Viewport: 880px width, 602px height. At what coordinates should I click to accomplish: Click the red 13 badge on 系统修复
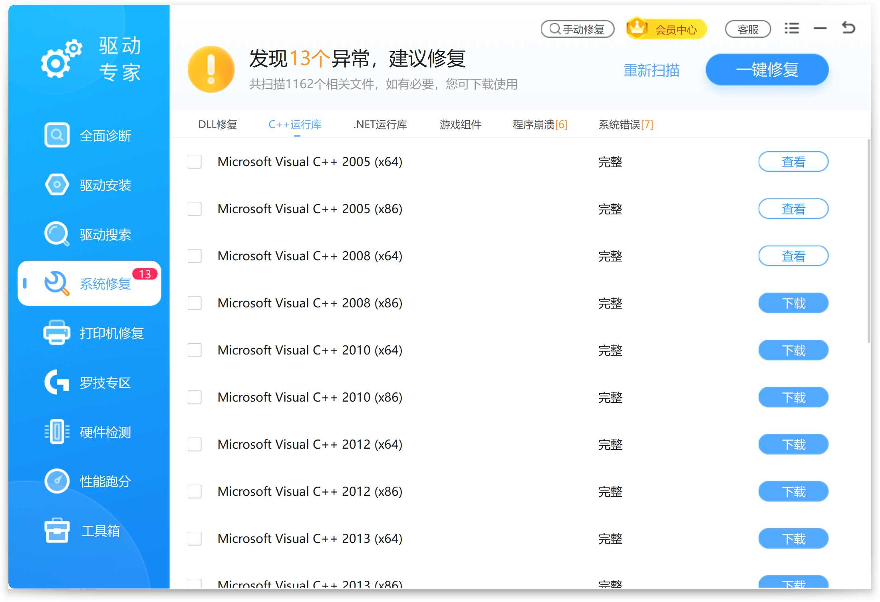(145, 274)
